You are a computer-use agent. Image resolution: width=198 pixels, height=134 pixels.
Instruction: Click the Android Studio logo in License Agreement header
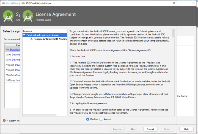pyautogui.click(x=28, y=16)
